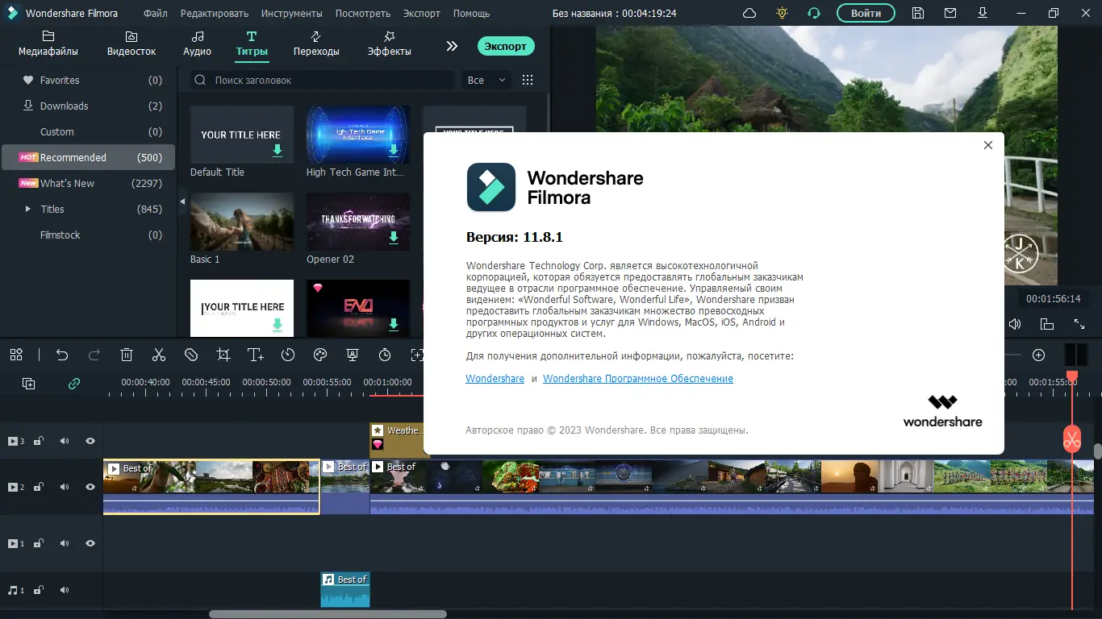Image resolution: width=1102 pixels, height=619 pixels.
Task: Add a title with the T+ icon
Action: (256, 355)
